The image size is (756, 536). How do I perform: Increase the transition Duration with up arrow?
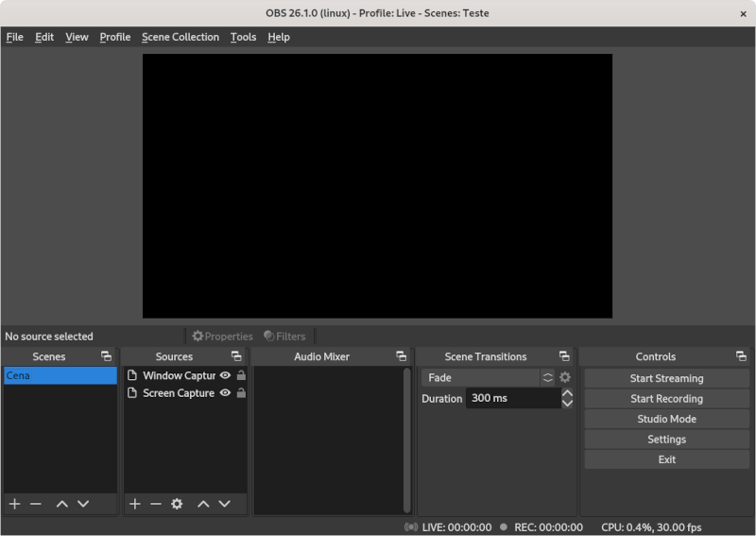[x=567, y=393]
